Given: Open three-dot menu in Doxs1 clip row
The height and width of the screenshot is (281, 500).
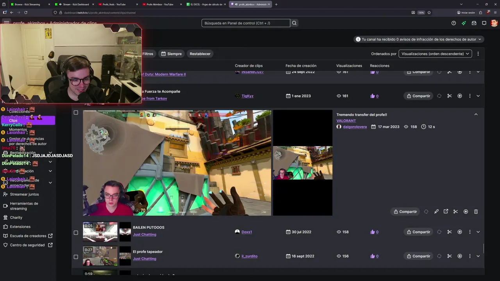Looking at the screenshot, I should [470, 232].
